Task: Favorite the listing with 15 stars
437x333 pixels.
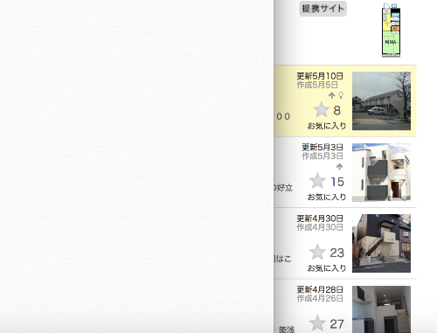Action: (x=317, y=181)
